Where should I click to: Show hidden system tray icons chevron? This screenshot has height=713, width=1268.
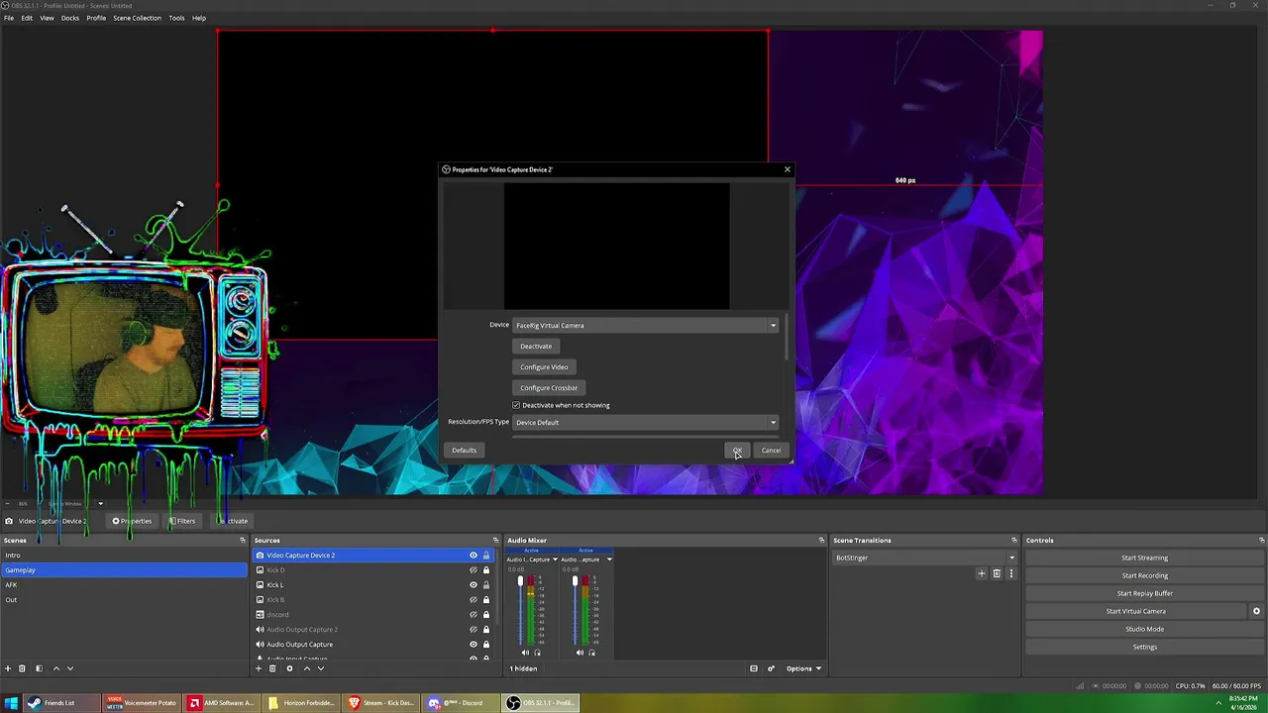(1218, 703)
